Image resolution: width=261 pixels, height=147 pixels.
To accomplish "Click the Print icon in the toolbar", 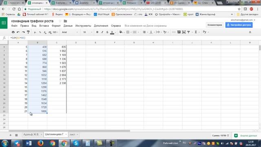I will click(x=13, y=32).
